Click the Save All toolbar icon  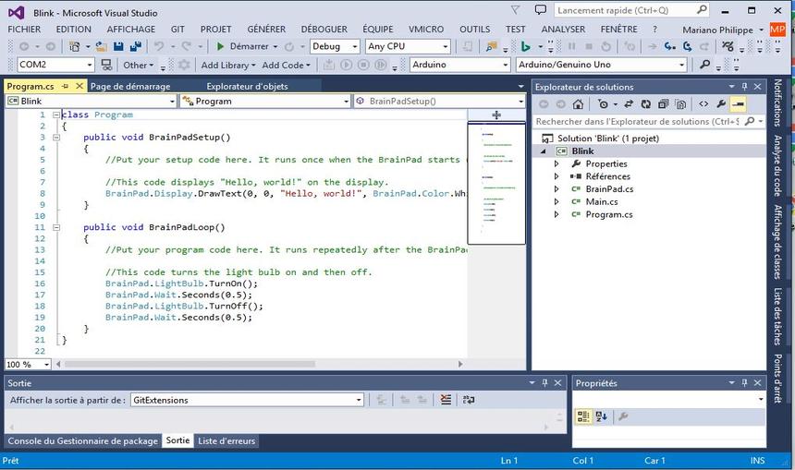pyautogui.click(x=136, y=46)
